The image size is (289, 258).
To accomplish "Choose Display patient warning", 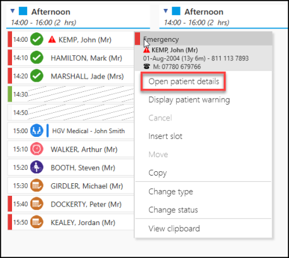I will (189, 100).
